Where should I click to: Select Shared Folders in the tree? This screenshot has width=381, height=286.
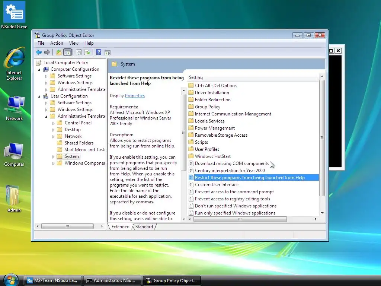pyautogui.click(x=79, y=143)
